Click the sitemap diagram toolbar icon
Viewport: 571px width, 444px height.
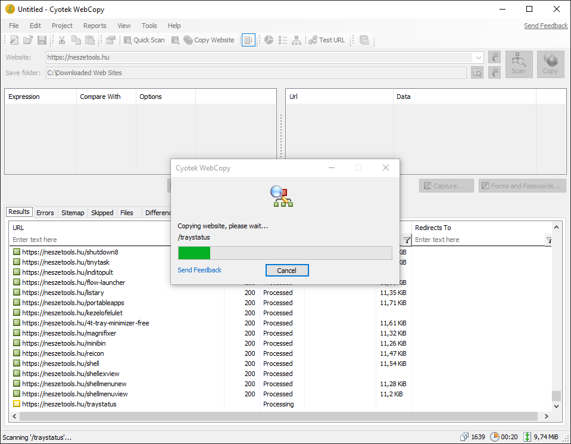[297, 40]
